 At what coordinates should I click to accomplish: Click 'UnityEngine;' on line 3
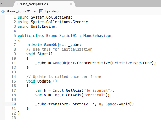[44, 26]
